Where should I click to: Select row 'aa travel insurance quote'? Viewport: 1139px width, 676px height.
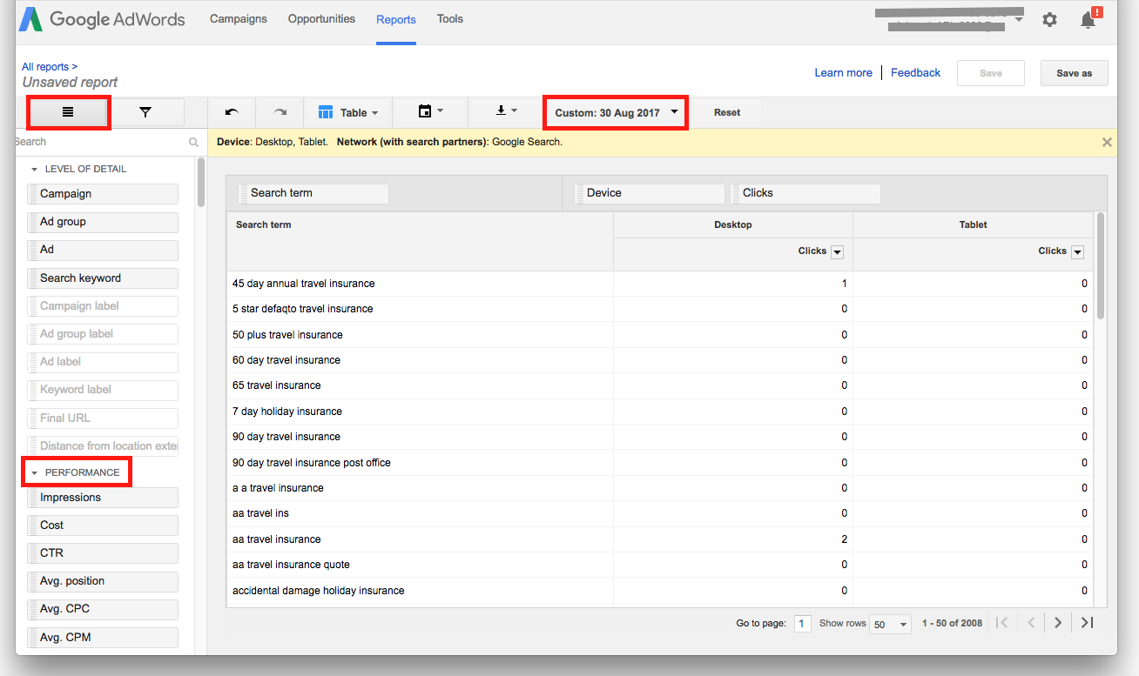(x=660, y=565)
